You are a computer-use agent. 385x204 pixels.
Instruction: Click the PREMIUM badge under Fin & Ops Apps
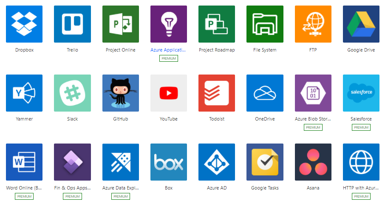(72, 196)
